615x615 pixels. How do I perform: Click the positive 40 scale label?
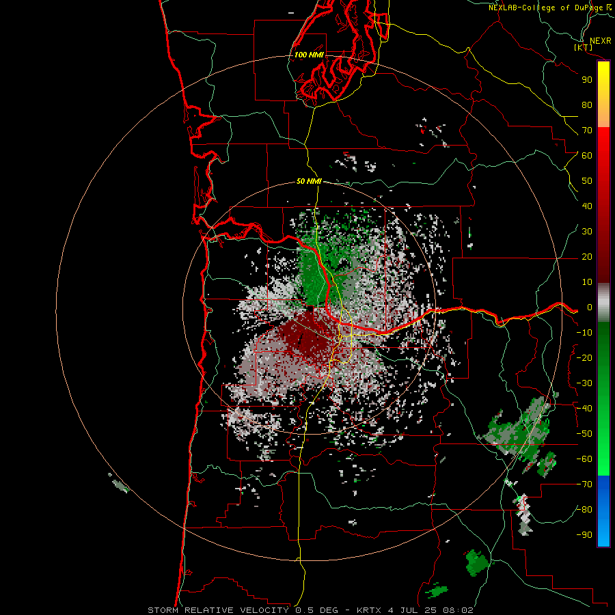point(587,206)
